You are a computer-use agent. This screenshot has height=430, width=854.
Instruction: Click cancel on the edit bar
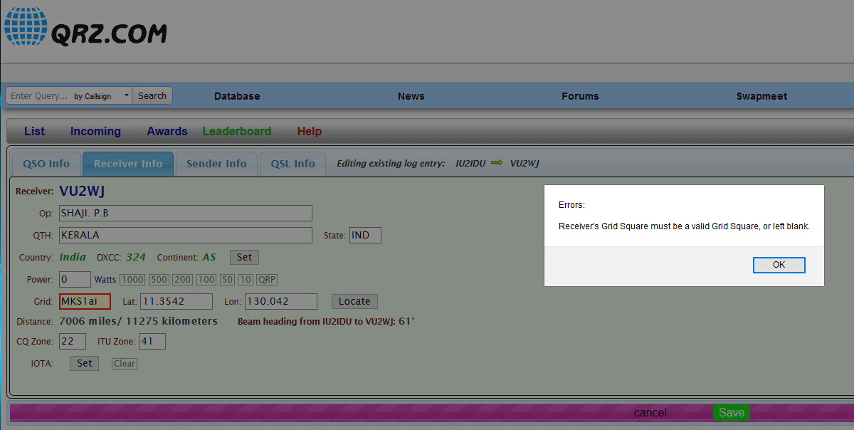(x=650, y=413)
